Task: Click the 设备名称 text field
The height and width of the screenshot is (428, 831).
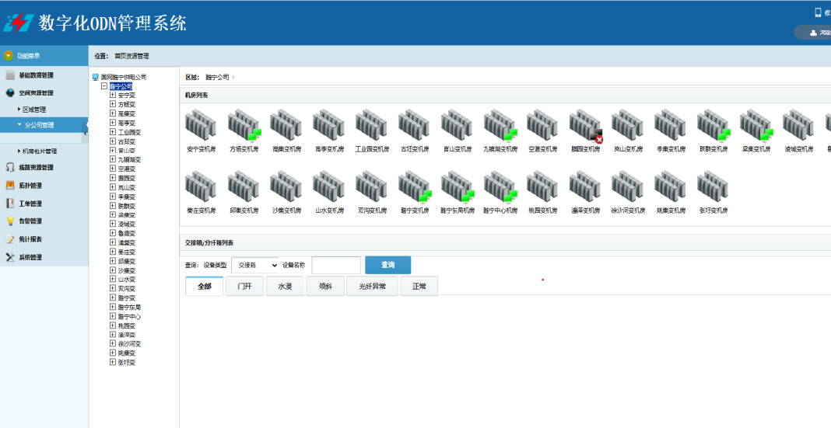Action: click(336, 265)
